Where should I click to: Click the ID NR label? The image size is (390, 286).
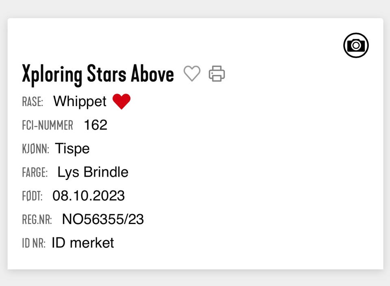click(34, 243)
